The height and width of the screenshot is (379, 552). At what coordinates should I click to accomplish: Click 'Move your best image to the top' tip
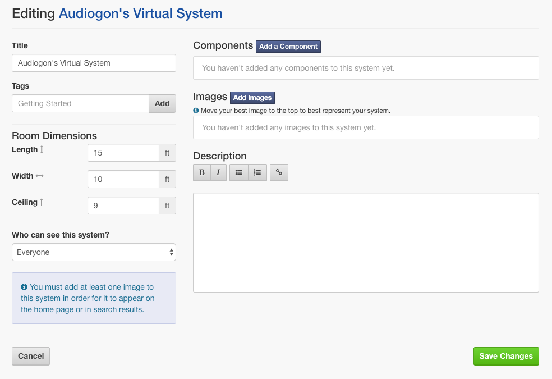(296, 111)
